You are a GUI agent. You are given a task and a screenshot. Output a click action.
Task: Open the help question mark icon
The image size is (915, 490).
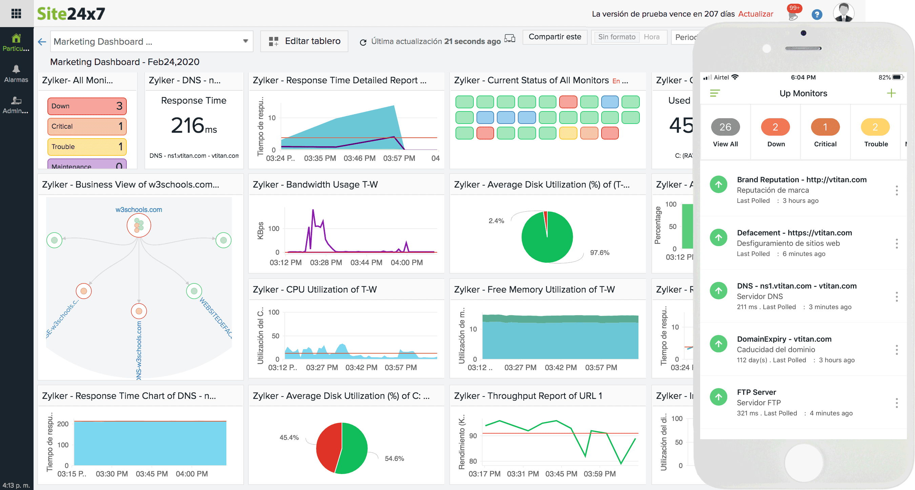point(817,15)
